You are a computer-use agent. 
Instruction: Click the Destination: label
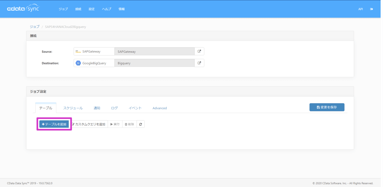tap(50, 63)
